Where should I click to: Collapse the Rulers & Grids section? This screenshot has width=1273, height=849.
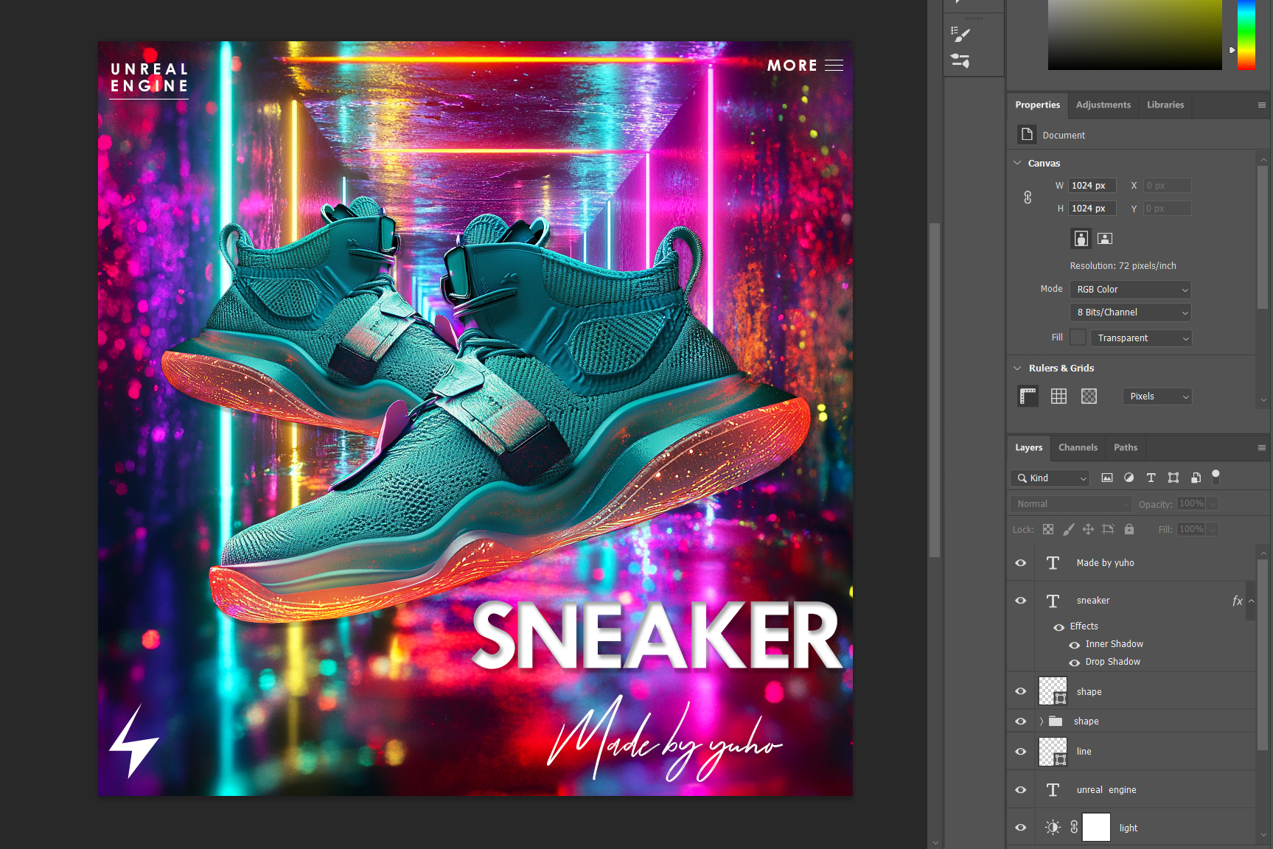click(1017, 368)
